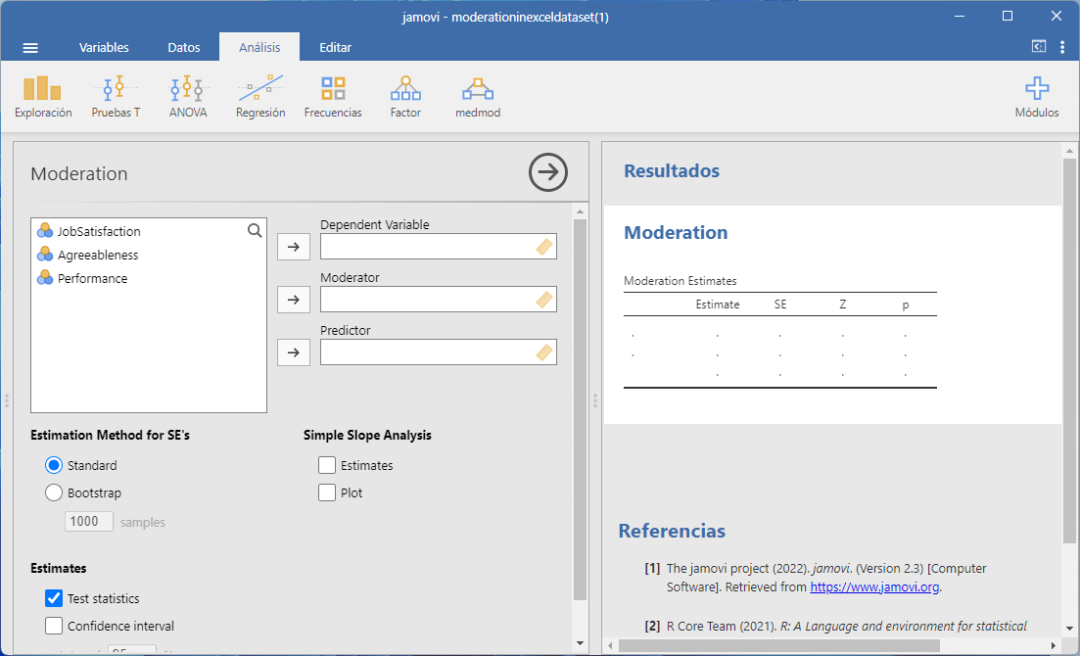Move variable into Dependent Variable box
The height and width of the screenshot is (656, 1080).
point(293,246)
